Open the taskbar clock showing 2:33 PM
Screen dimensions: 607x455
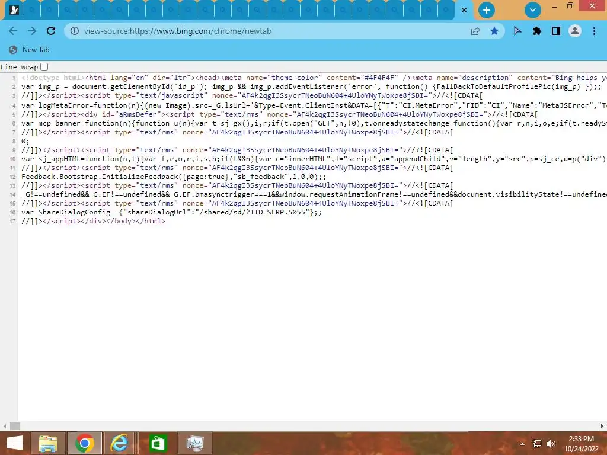pyautogui.click(x=581, y=443)
